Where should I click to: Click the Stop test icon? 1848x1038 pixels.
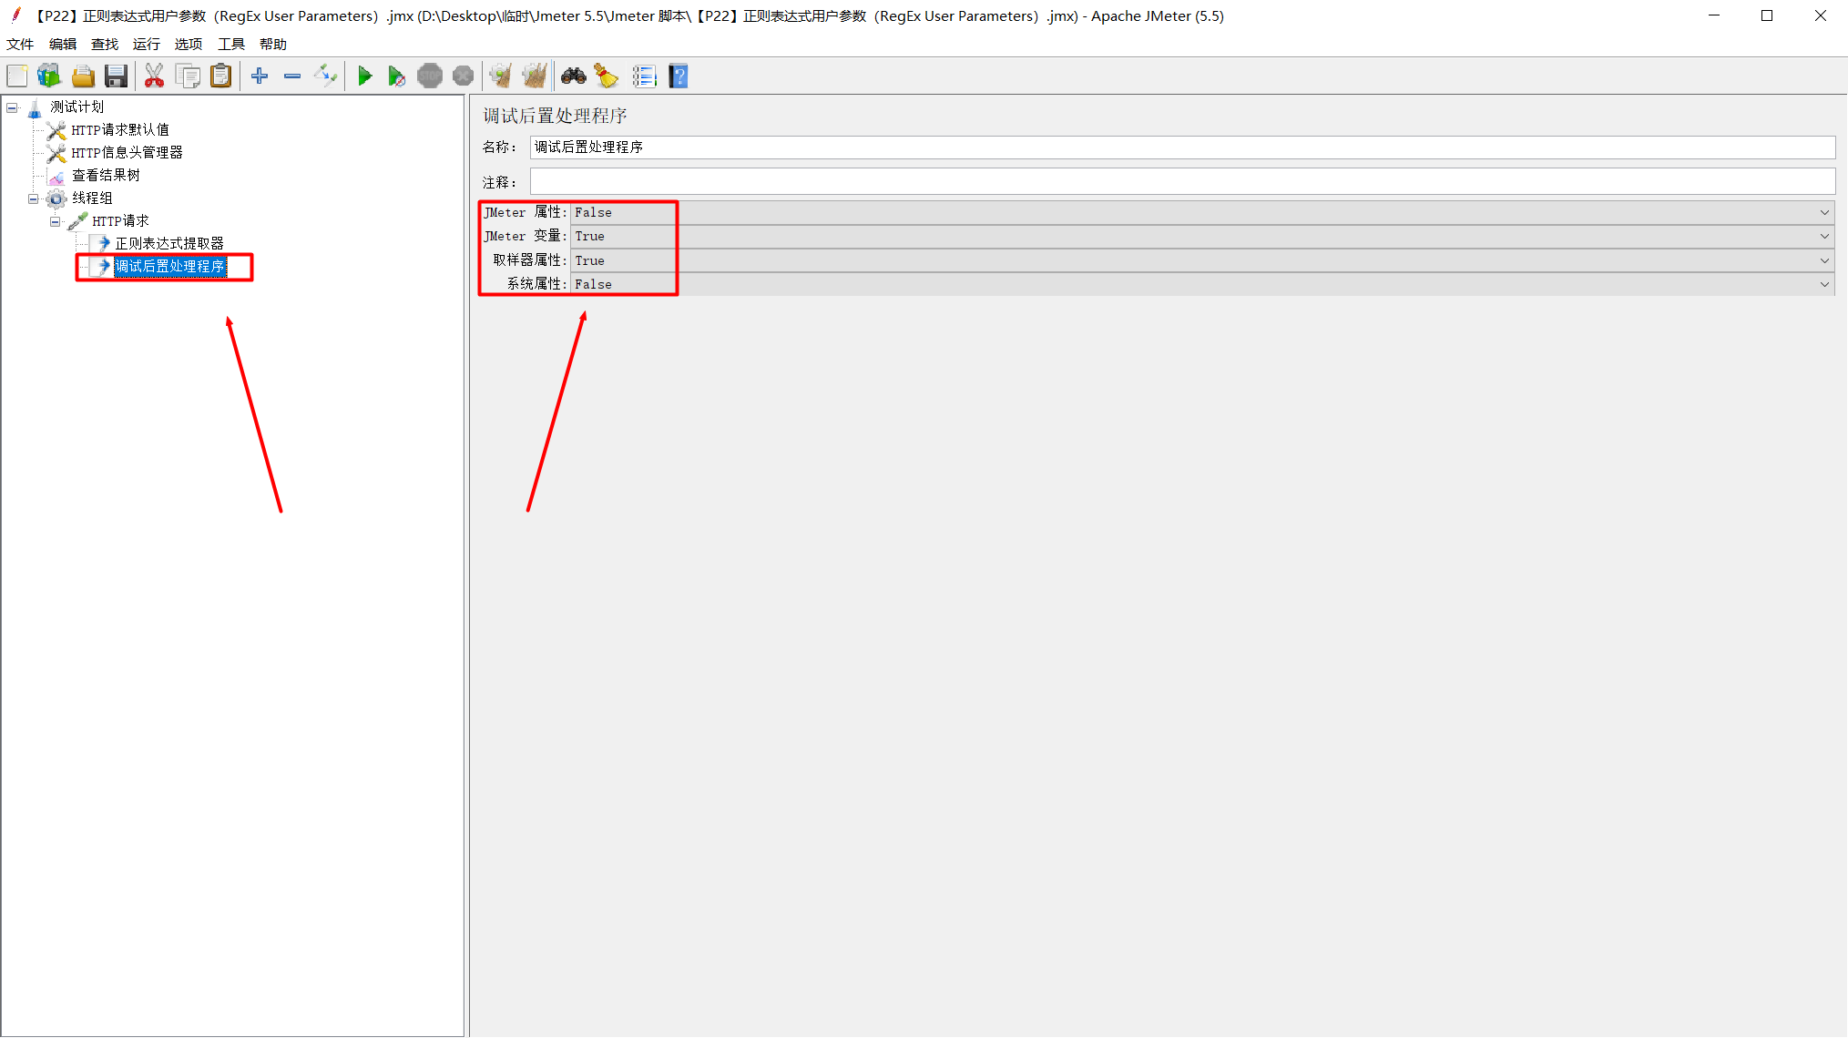pos(430,76)
